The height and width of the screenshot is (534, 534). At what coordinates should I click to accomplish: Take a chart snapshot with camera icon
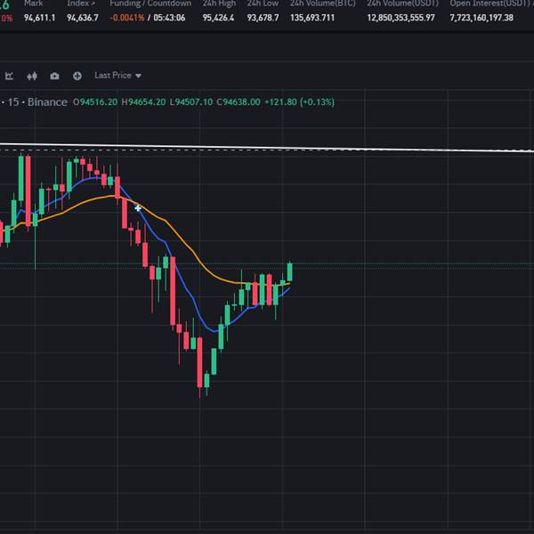click(54, 76)
